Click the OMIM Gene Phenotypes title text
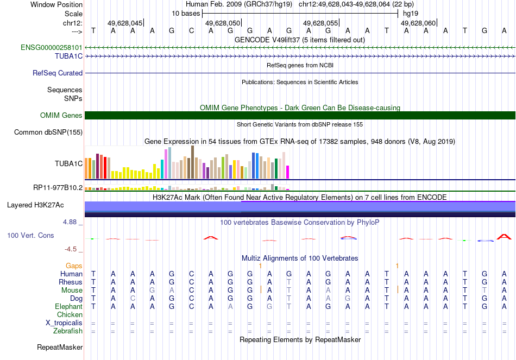Viewport: 516px width, 360px height. [300, 108]
